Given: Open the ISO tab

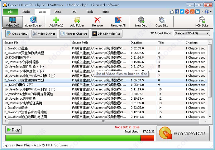Looking at the screenshot, I should [74, 12].
